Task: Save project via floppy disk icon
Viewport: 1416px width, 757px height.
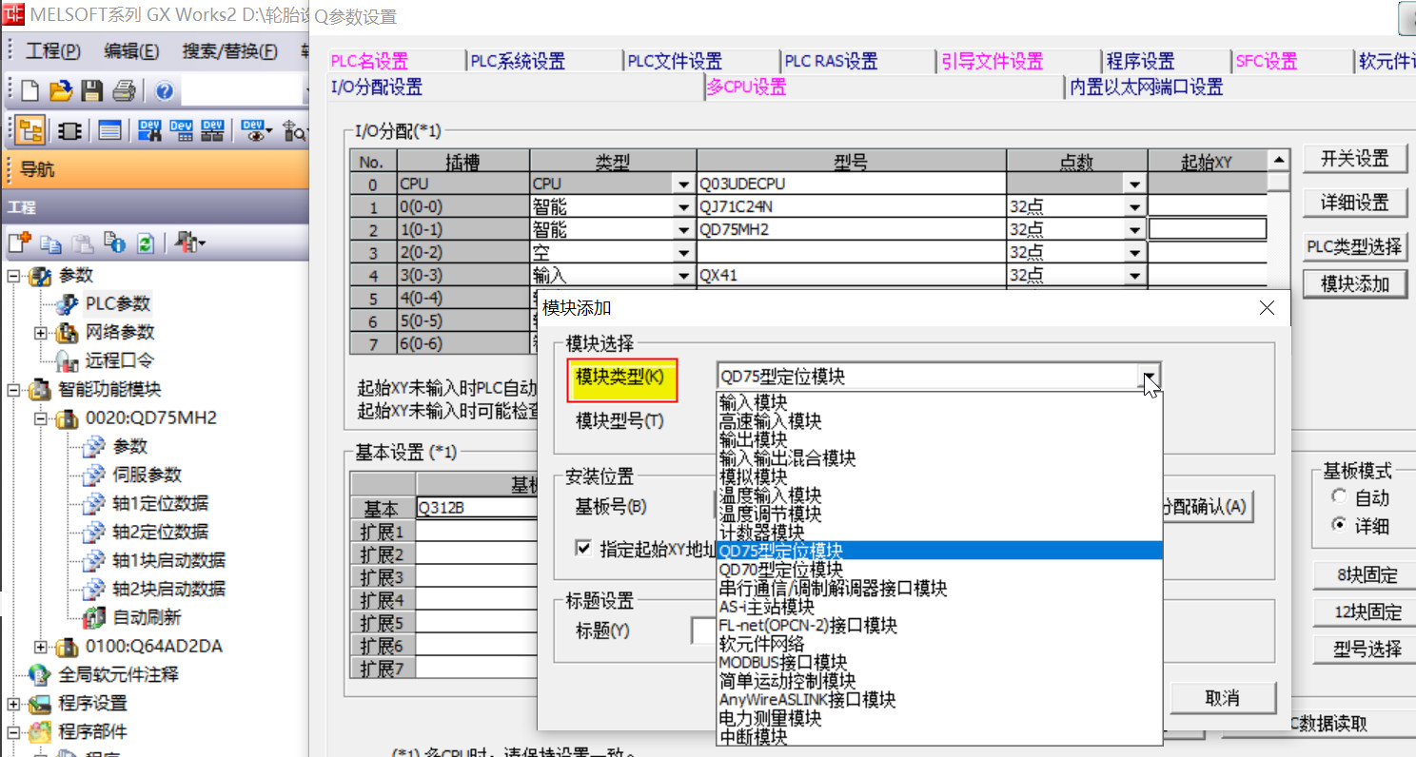Action: pos(92,91)
